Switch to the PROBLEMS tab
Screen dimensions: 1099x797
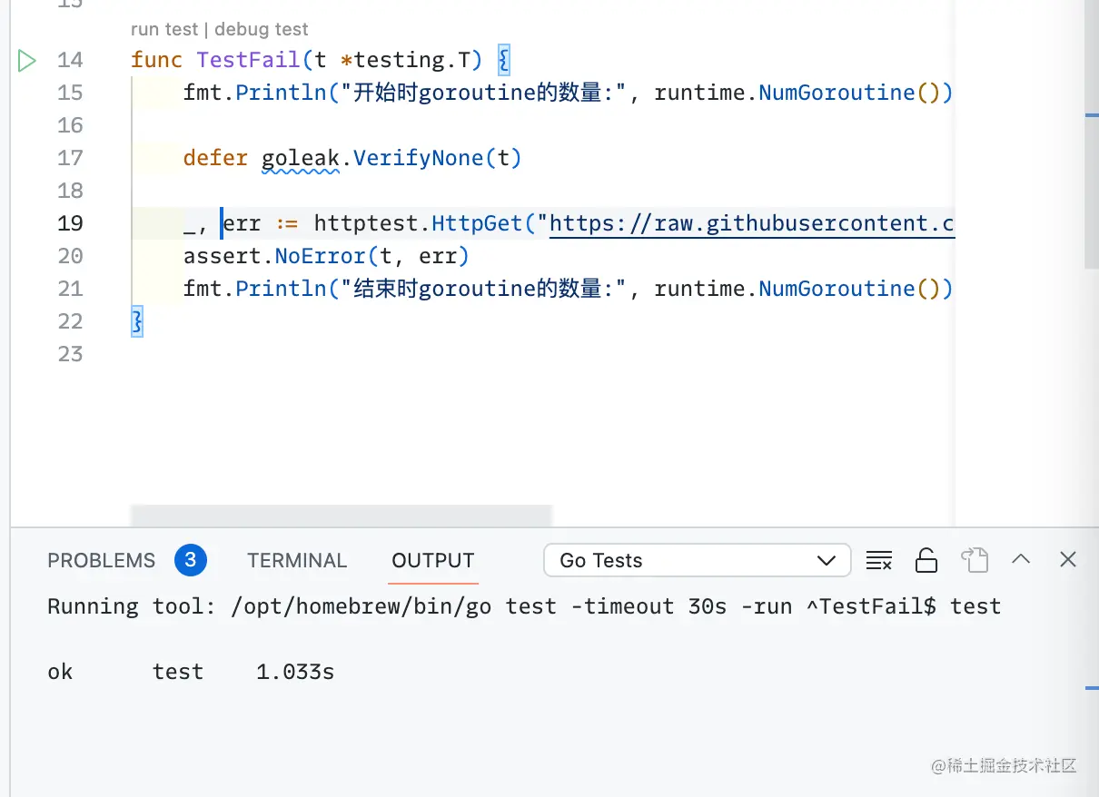[102, 561]
